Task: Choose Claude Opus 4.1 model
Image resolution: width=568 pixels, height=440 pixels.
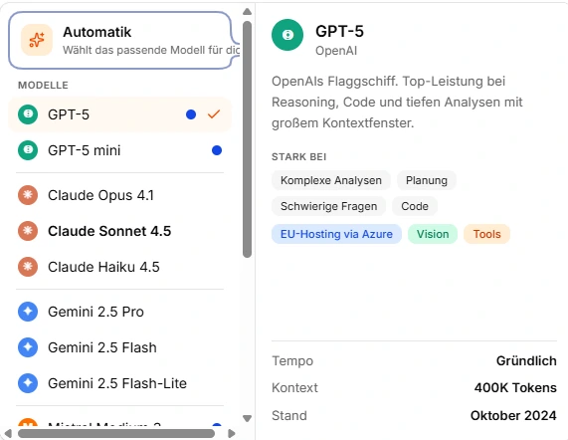Action: pos(119,195)
